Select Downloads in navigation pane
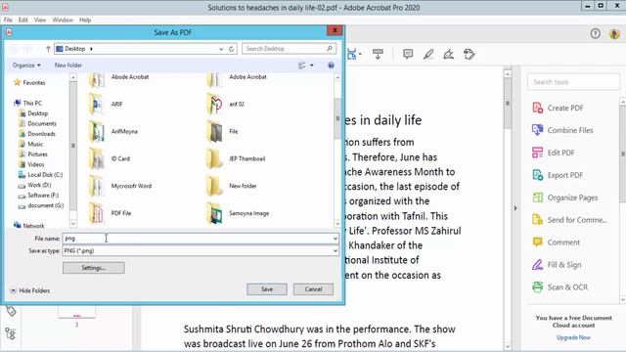 [37, 134]
